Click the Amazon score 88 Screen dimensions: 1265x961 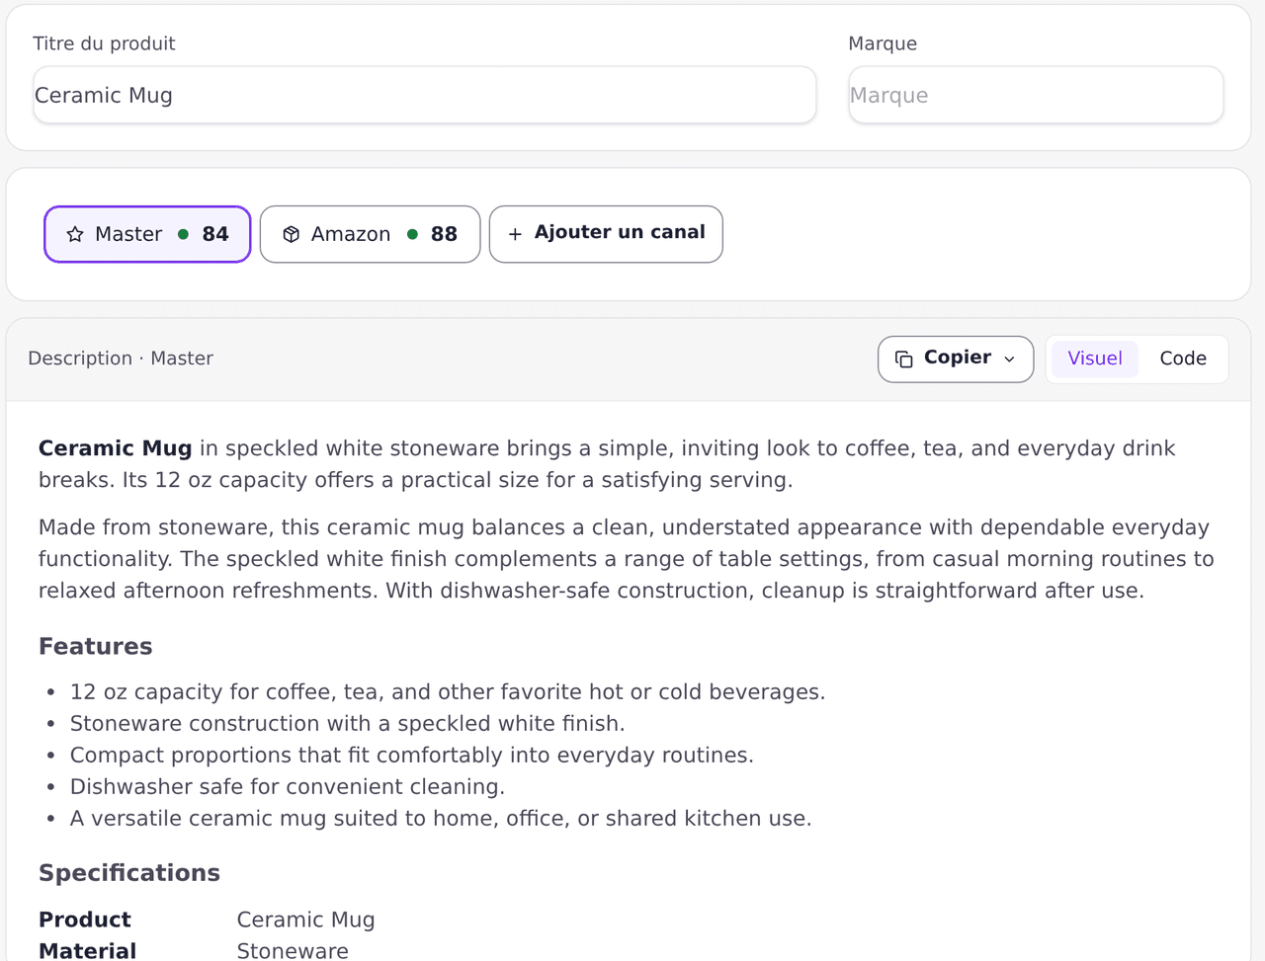(444, 234)
